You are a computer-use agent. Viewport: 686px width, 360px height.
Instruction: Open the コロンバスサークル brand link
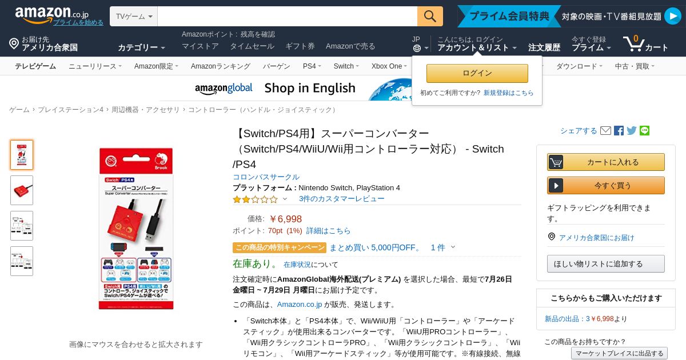(x=266, y=177)
